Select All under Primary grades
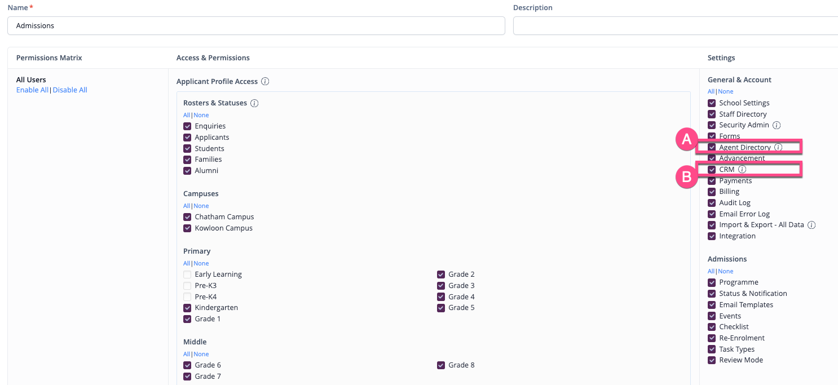The image size is (838, 385). [x=187, y=263]
